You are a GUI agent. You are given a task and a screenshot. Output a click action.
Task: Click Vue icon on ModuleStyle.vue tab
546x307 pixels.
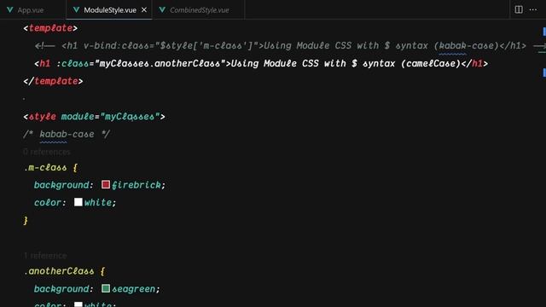click(76, 10)
